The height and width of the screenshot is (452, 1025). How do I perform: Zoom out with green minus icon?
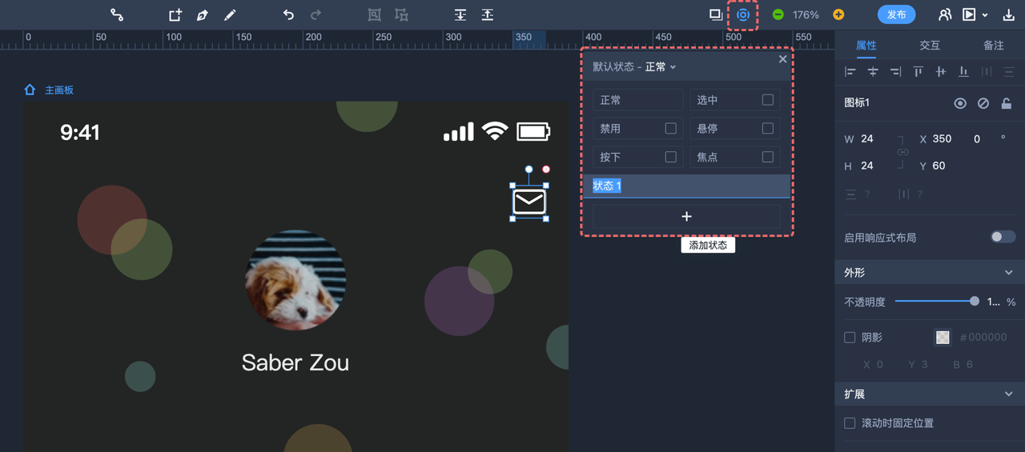point(778,14)
